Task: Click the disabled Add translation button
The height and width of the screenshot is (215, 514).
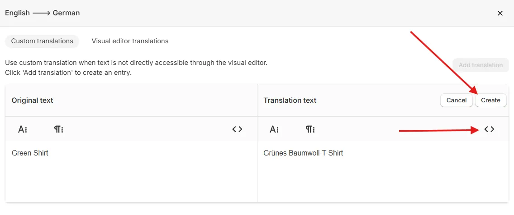Action: click(x=481, y=65)
